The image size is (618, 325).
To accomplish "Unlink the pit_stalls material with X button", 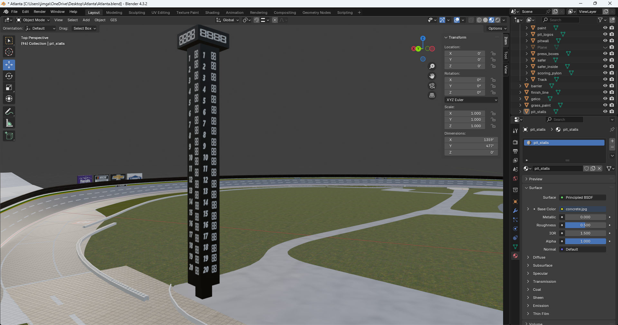I will click(x=599, y=168).
